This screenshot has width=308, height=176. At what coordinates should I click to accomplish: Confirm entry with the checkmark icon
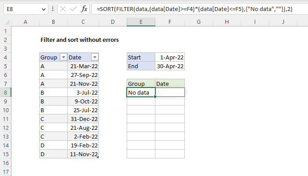(x=73, y=9)
